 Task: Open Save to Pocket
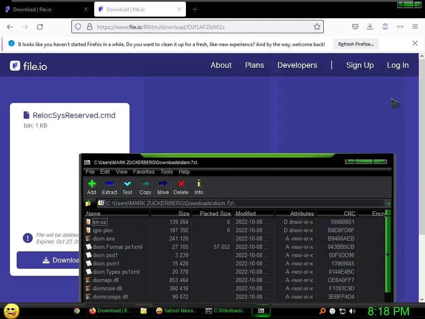pos(355,27)
